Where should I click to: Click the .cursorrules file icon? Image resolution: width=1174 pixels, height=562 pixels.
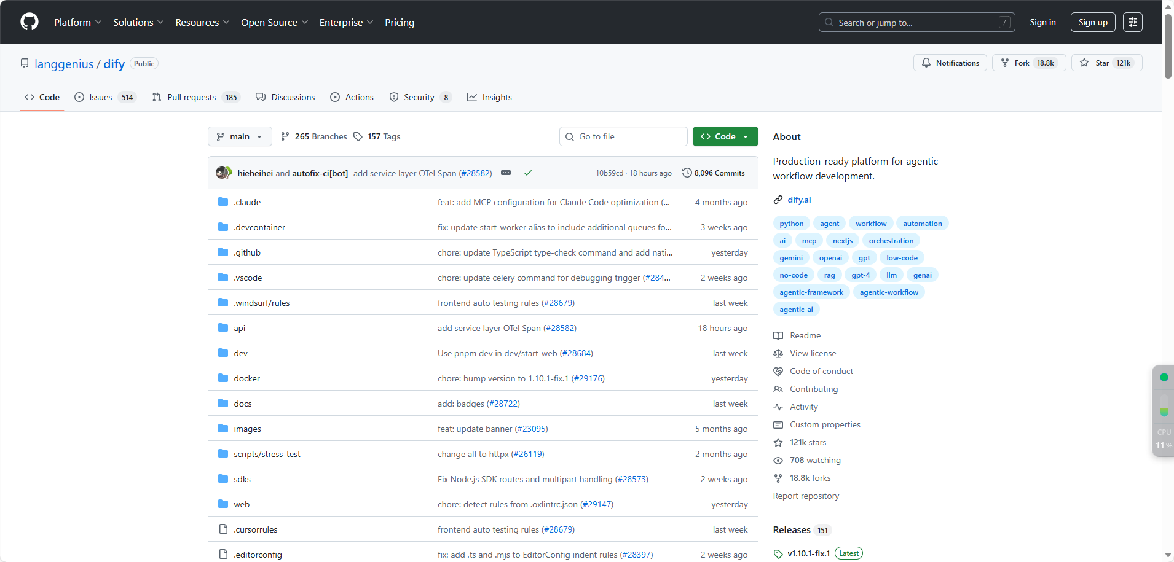coord(223,529)
